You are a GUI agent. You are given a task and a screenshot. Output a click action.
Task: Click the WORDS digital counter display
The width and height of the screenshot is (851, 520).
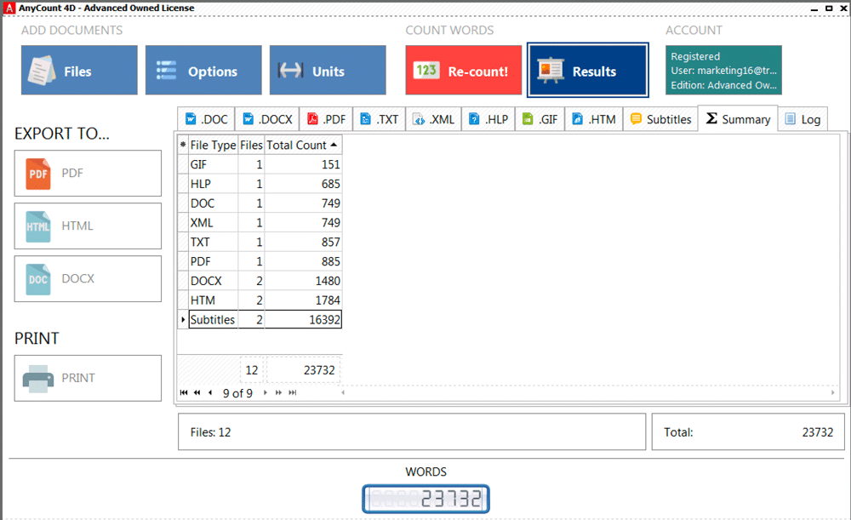(426, 499)
